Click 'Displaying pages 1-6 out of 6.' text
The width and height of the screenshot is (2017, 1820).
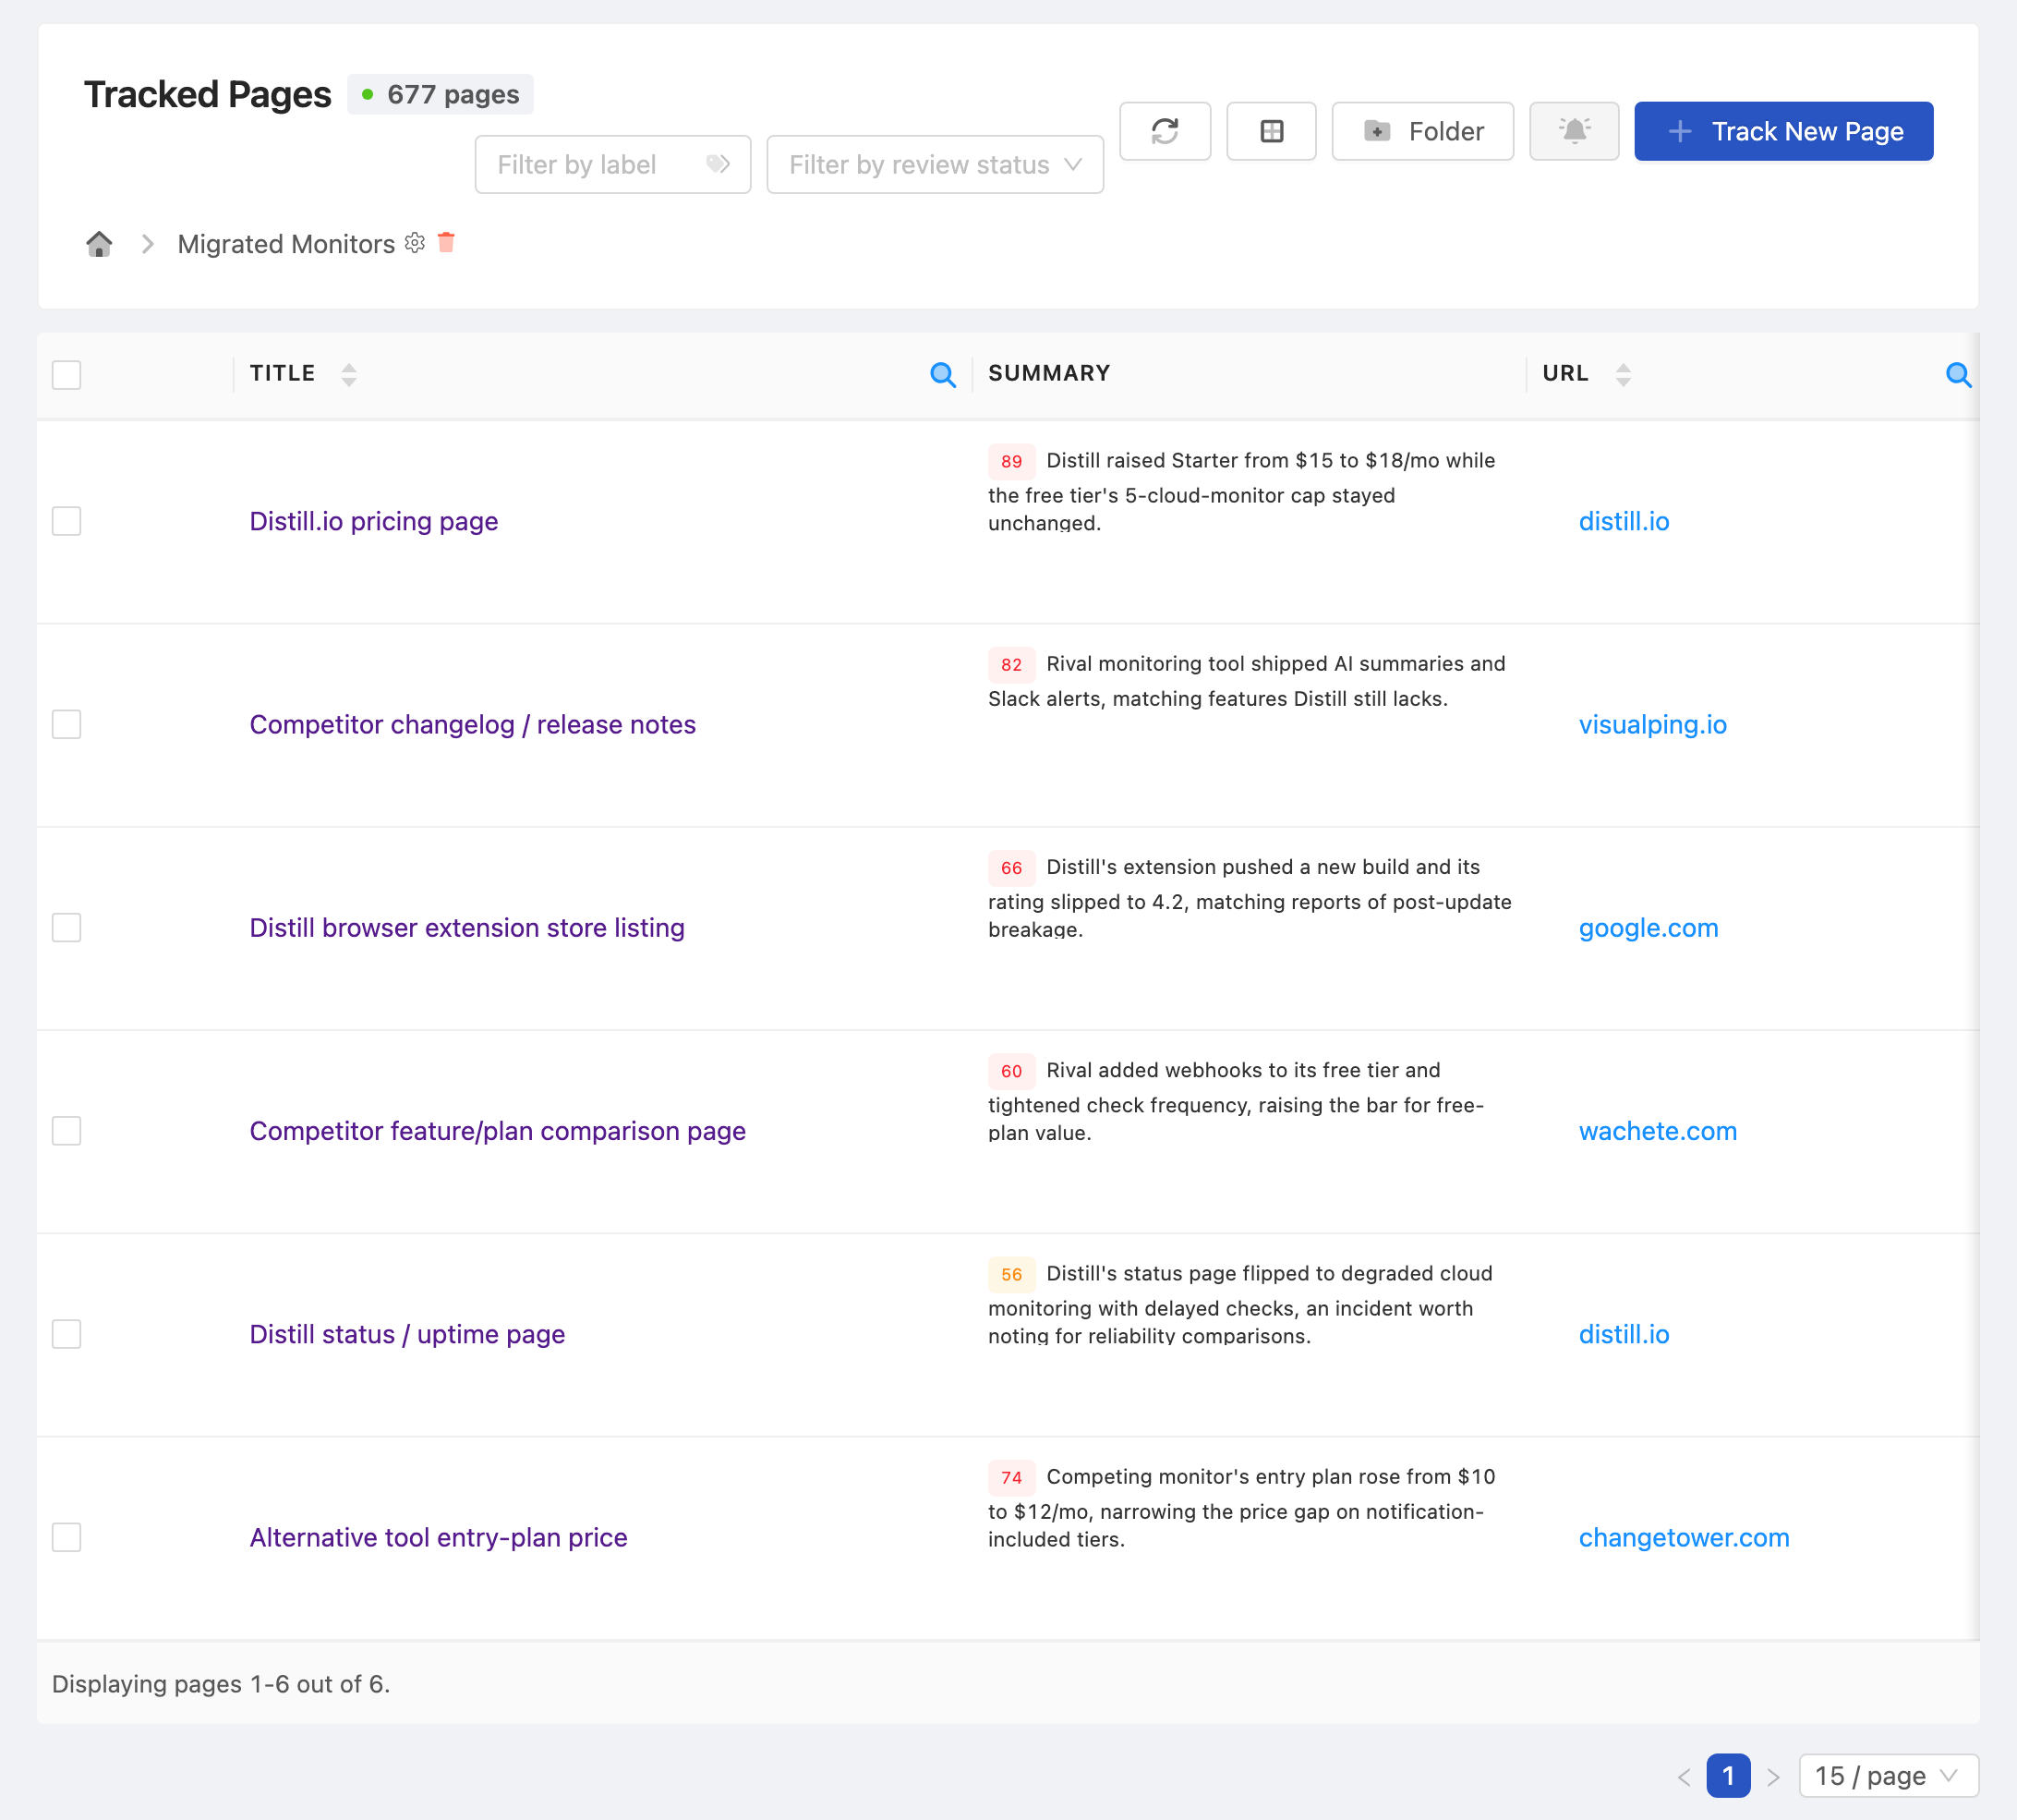(x=221, y=1684)
